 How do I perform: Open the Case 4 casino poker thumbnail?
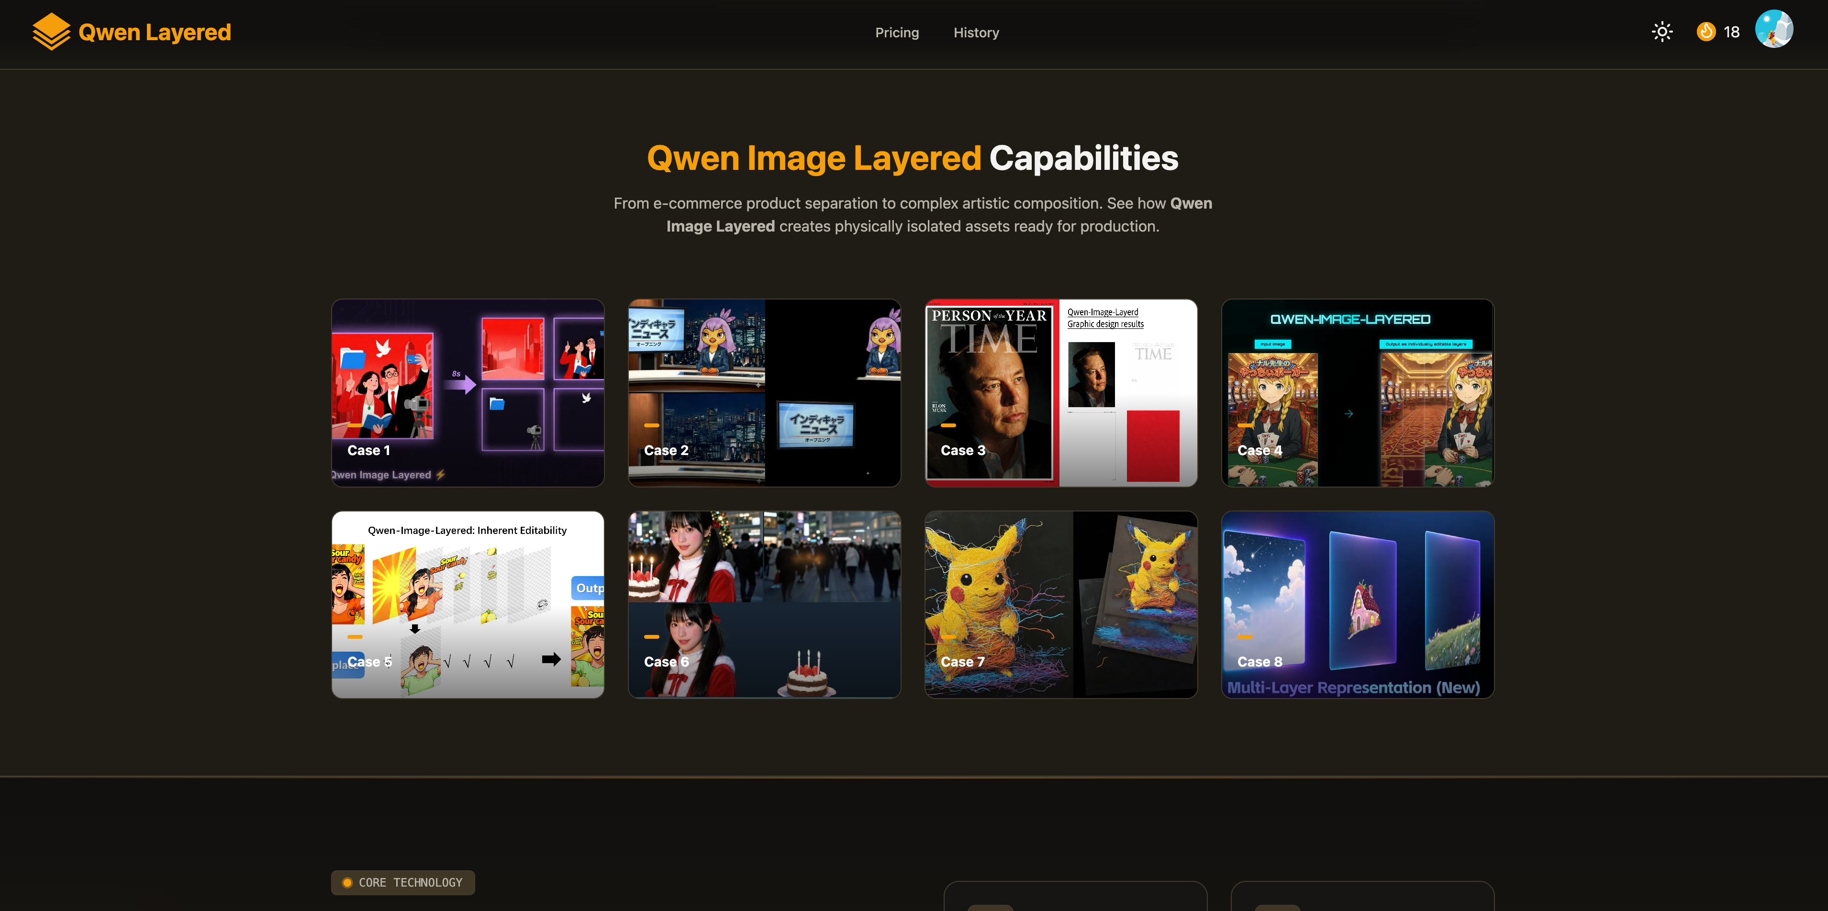pos(1358,392)
